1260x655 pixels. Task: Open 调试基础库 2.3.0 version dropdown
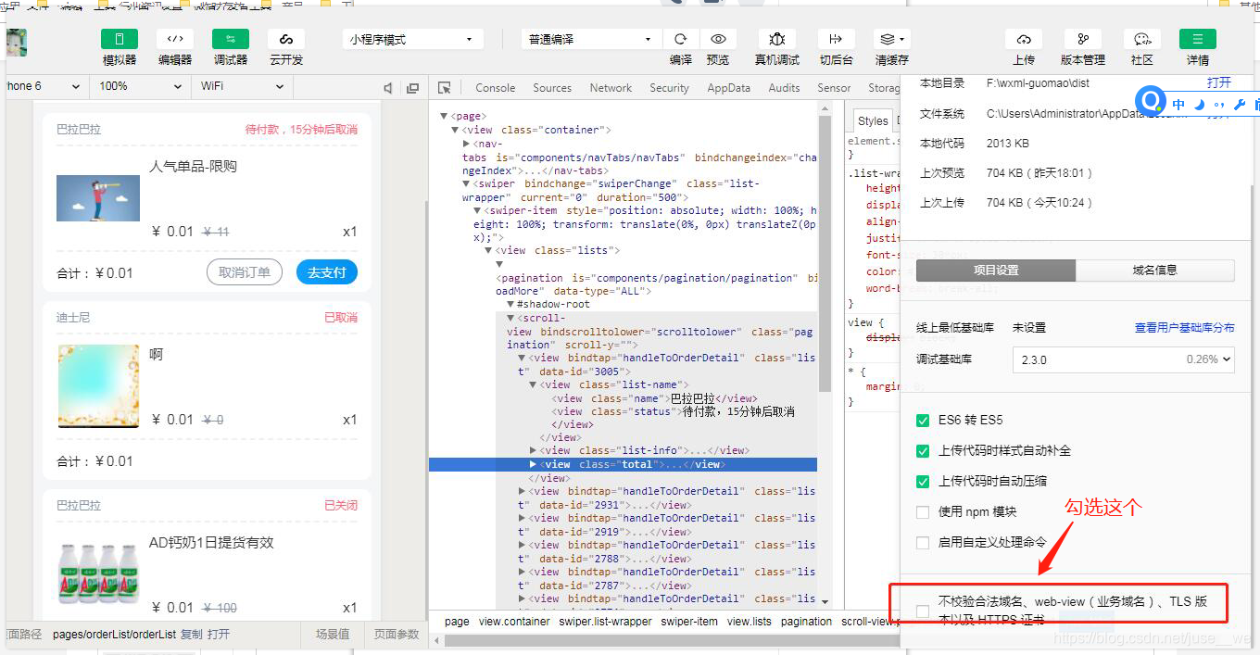tap(1124, 359)
